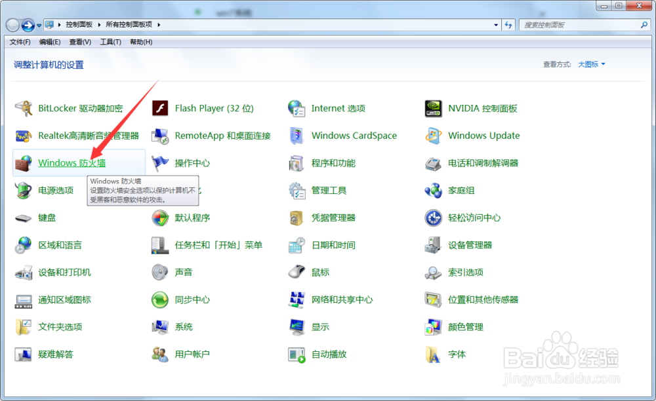Screen dimensions: 656x401
Task: Open the 颜色管理 icon
Action: [x=433, y=327]
